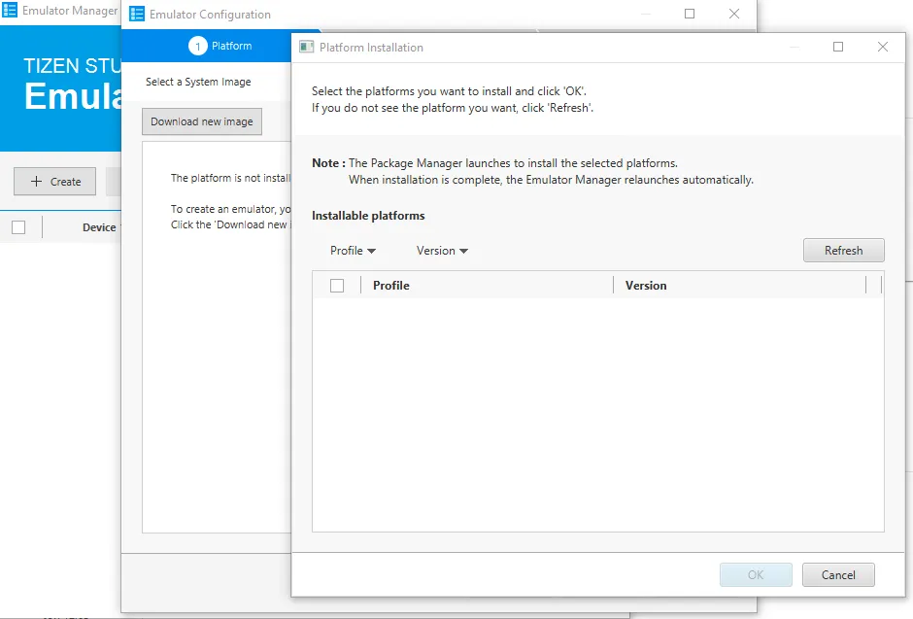The width and height of the screenshot is (913, 619).
Task: Click the 'Installable platforms' heading text
Action: tap(368, 216)
